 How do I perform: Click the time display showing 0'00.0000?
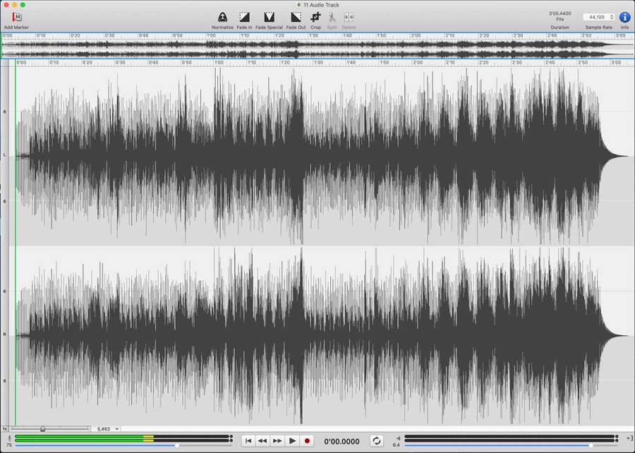342,440
